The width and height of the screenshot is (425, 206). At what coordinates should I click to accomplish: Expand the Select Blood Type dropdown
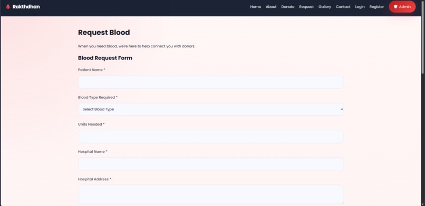pos(211,109)
